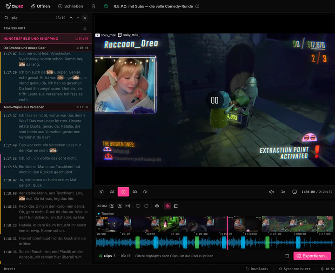Open a project with Öffnen
Screen dimensions: 335x273
point(40,6)
